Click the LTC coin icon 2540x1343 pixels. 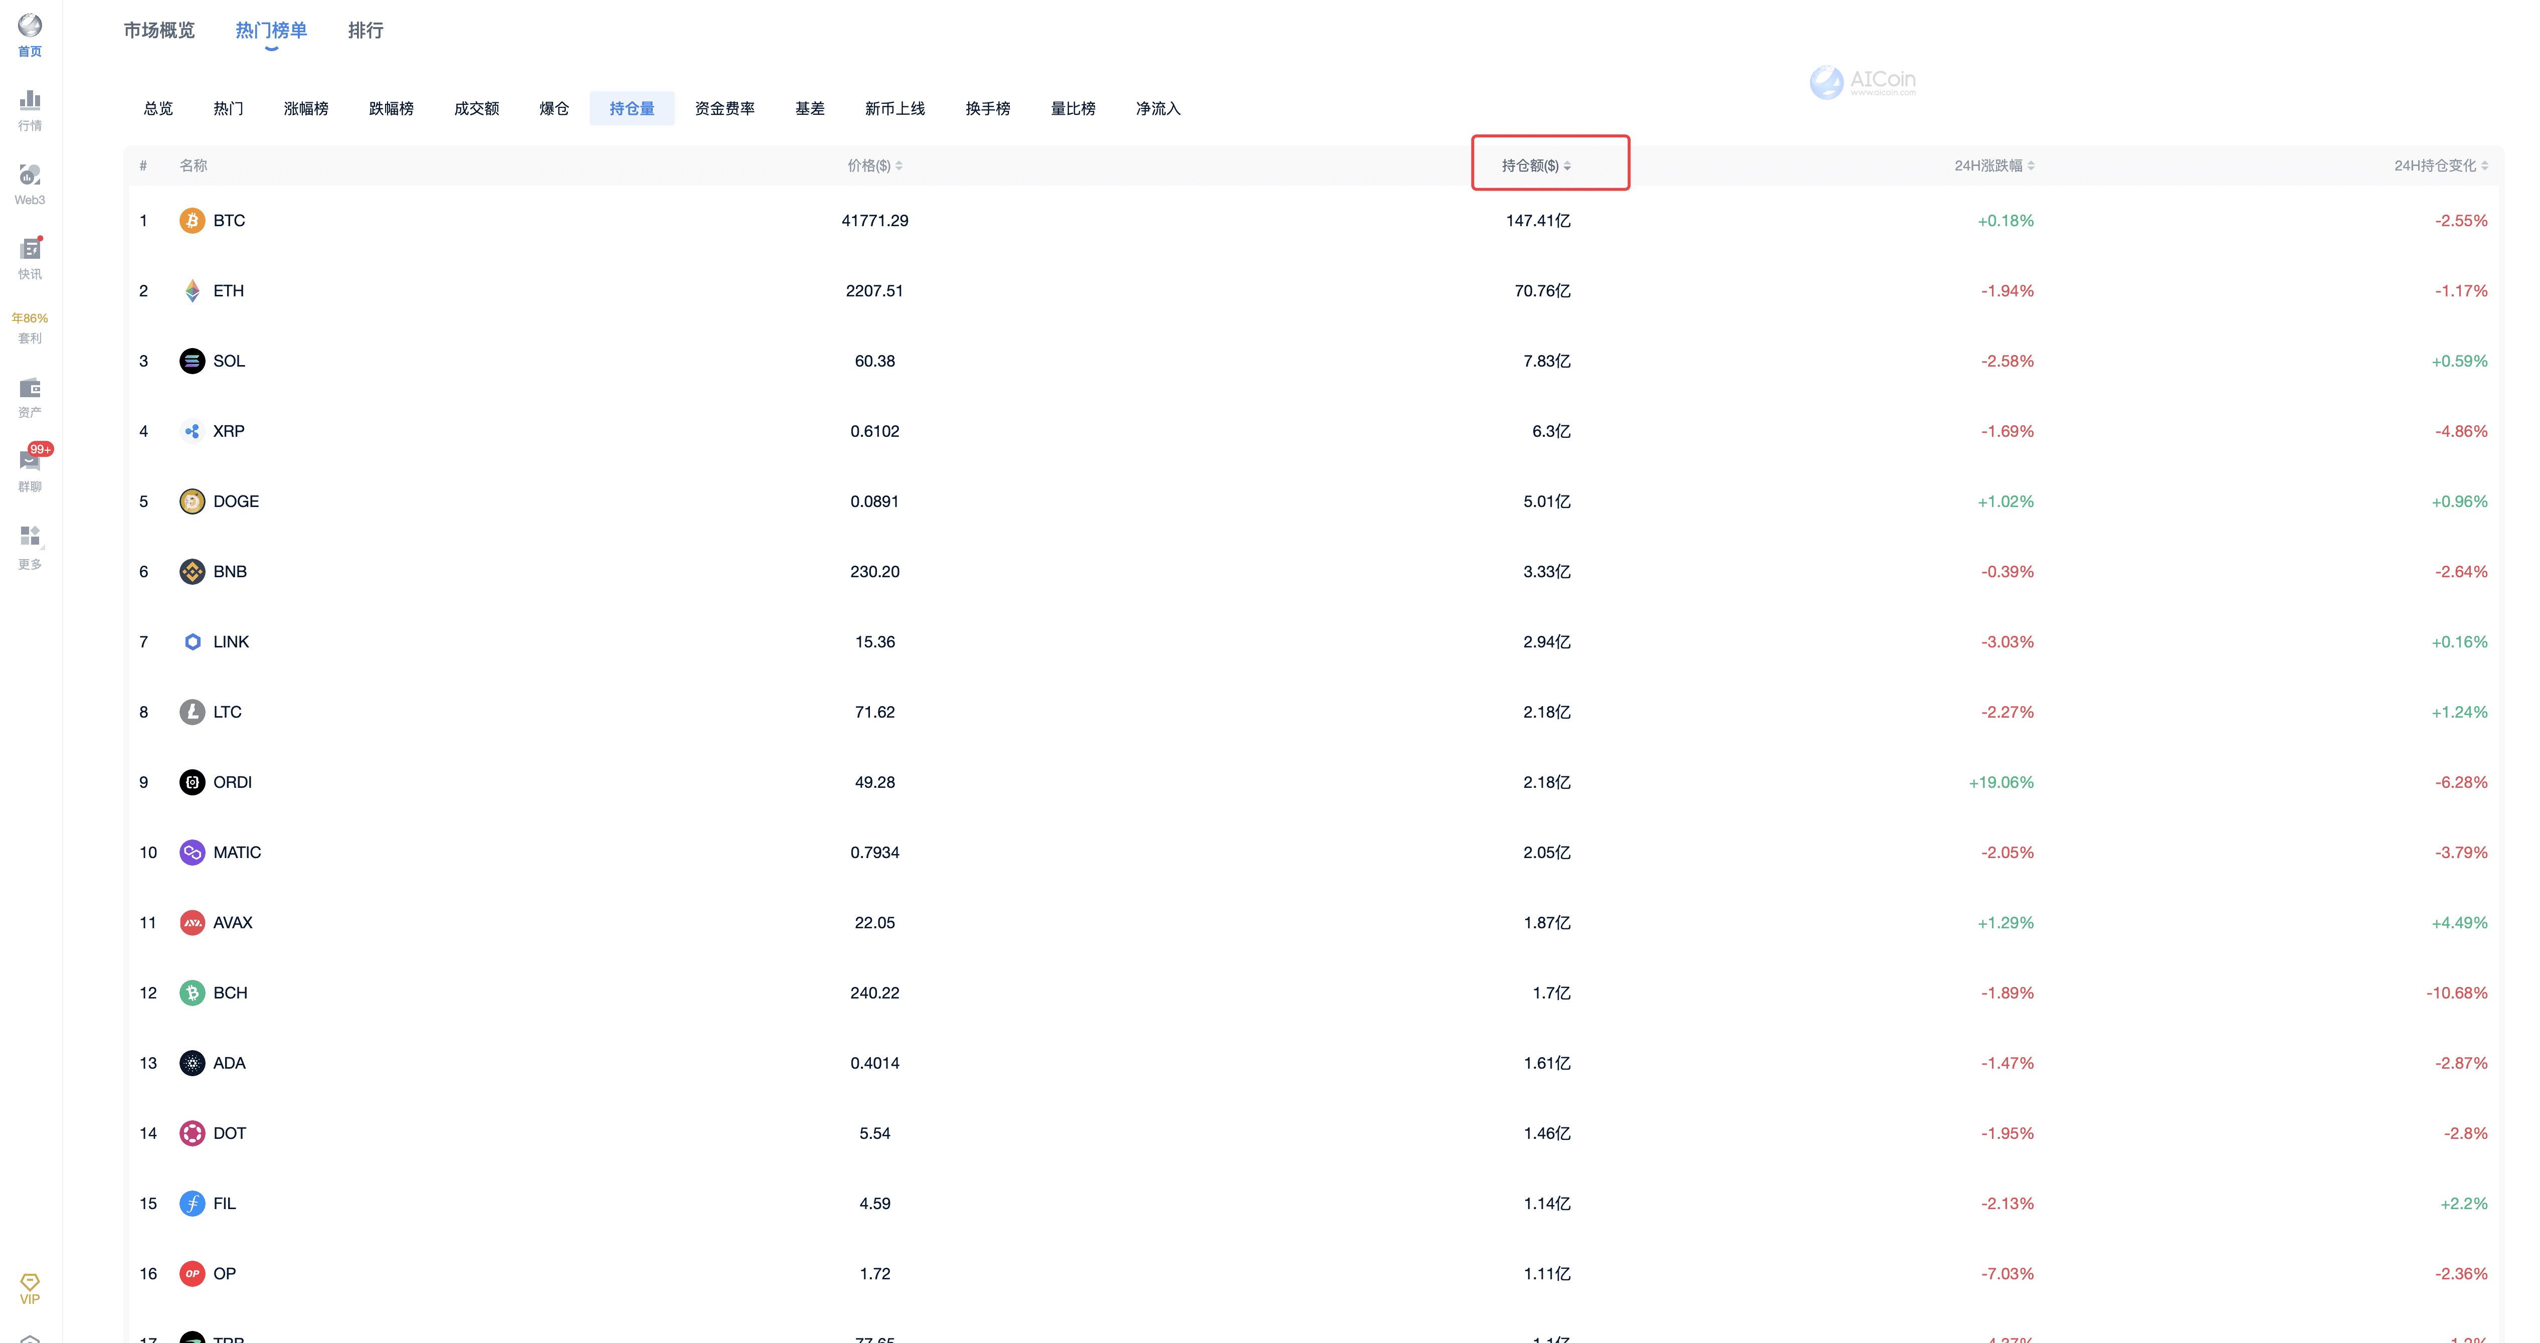tap(192, 712)
